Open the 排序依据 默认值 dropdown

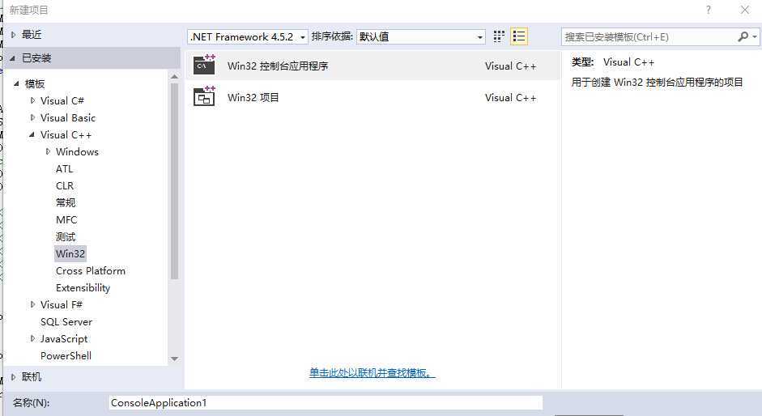click(x=421, y=37)
